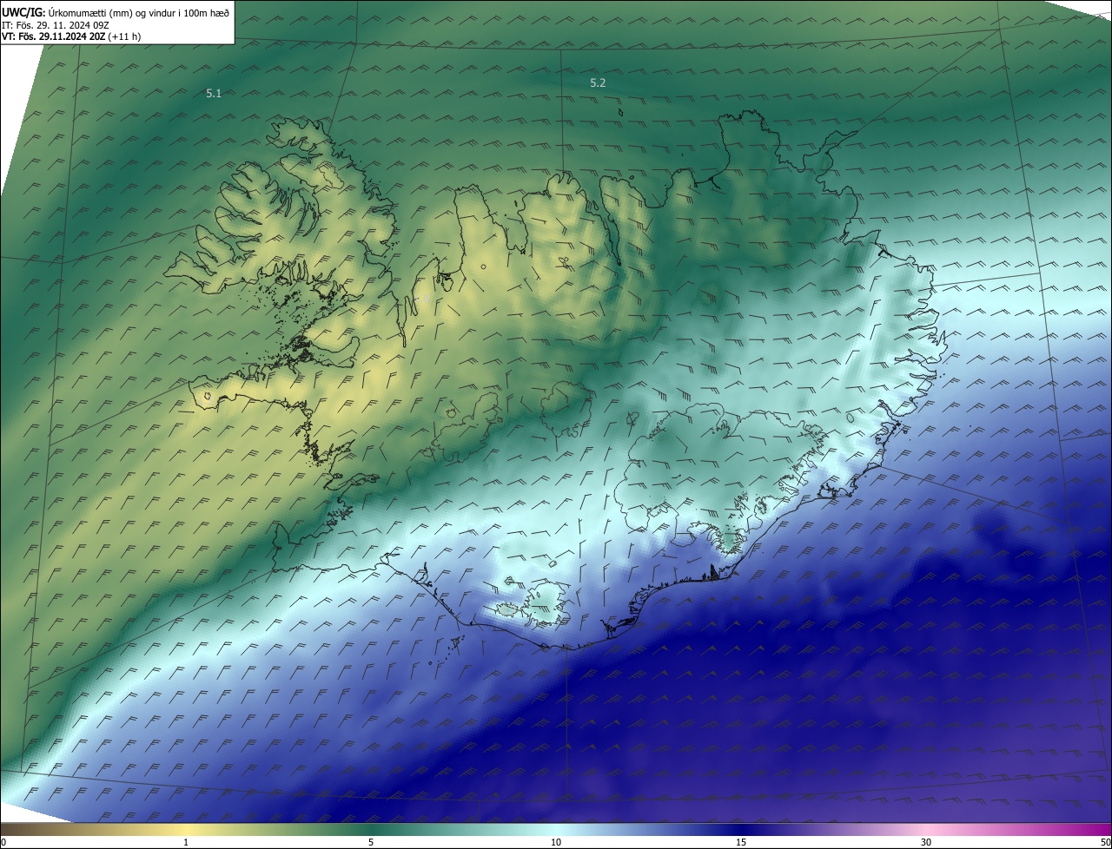Image resolution: width=1112 pixels, height=849 pixels.
Task: Click the "5.1" region label
Action: click(214, 93)
